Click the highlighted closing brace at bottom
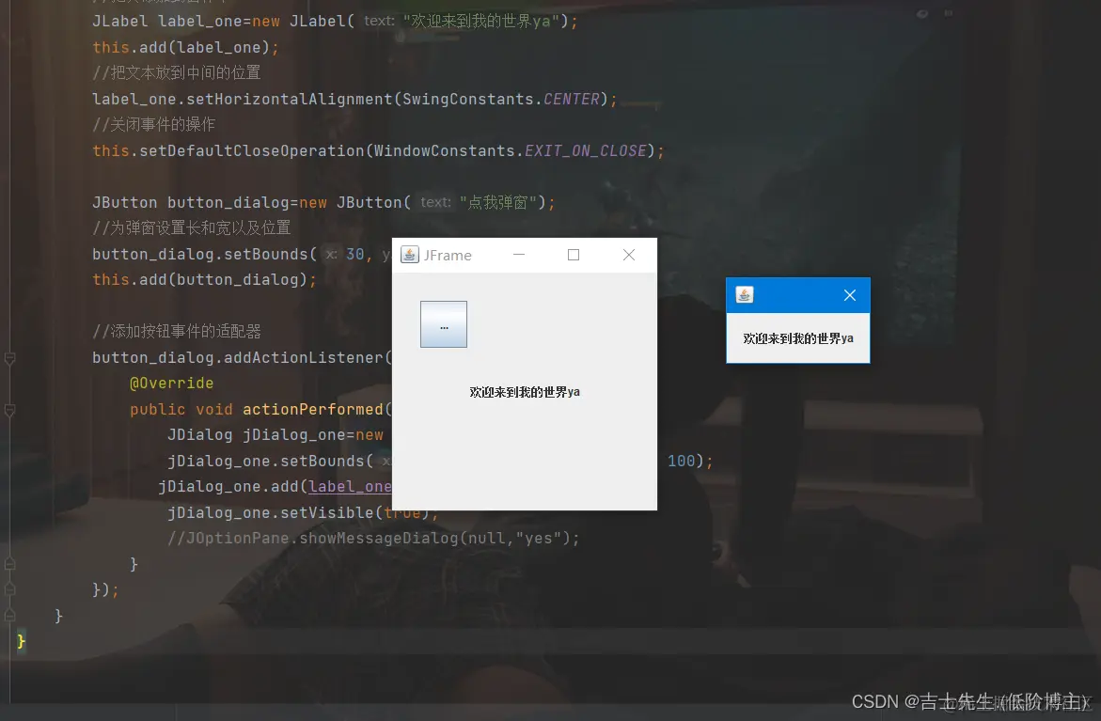1101x721 pixels. tap(21, 641)
